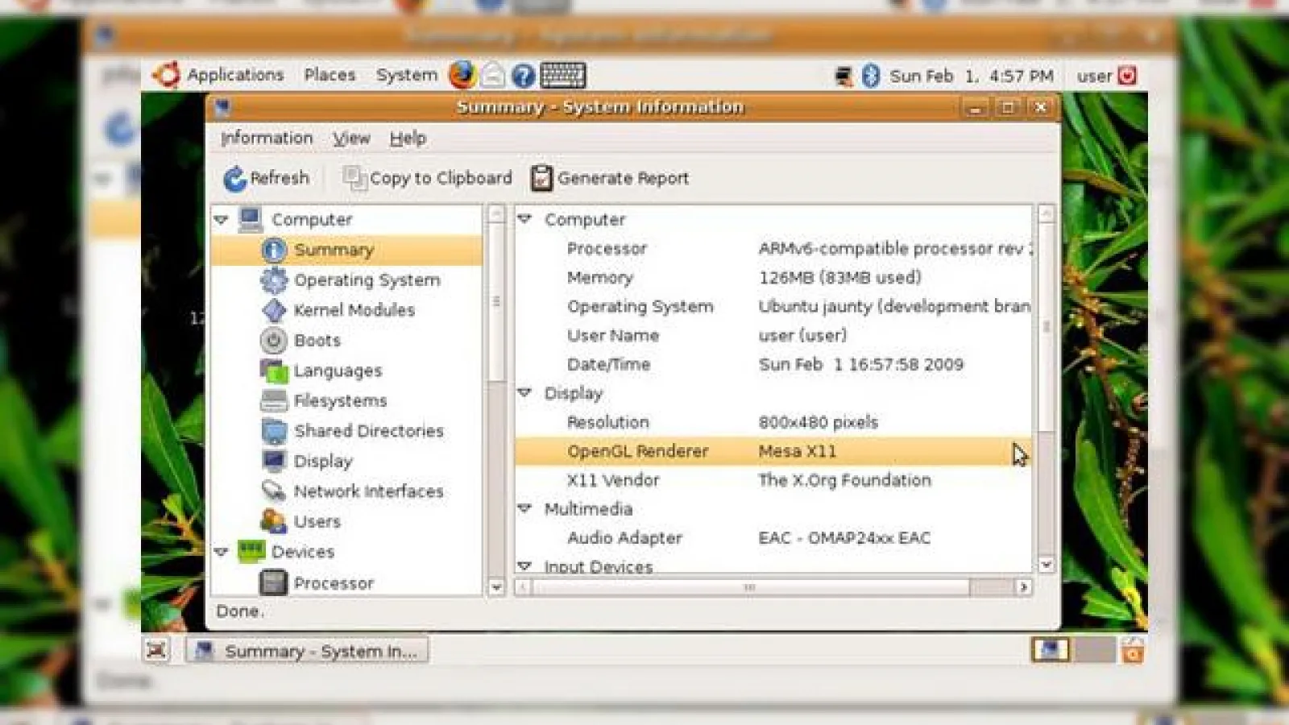Viewport: 1289px width, 725px height.
Task: Launch Firefox from the top panel
Action: 462,75
